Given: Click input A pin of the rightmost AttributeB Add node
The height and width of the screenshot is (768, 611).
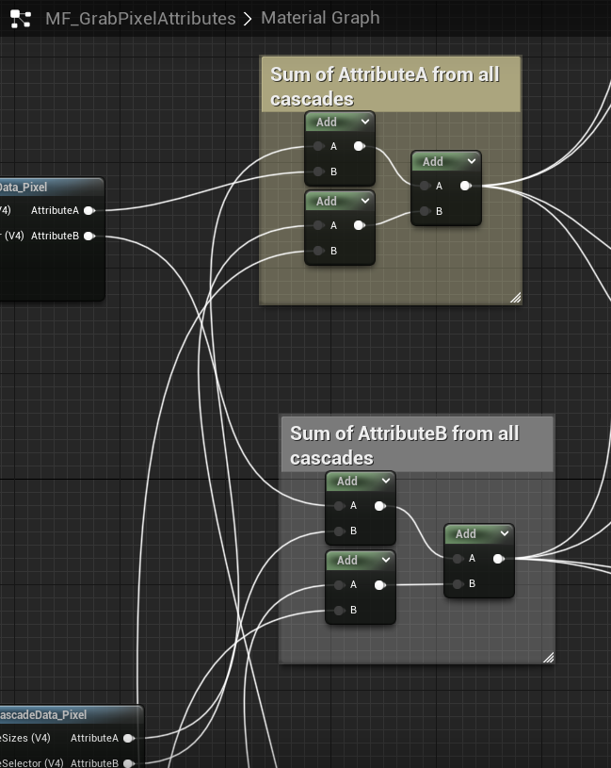Looking at the screenshot, I should (x=458, y=559).
